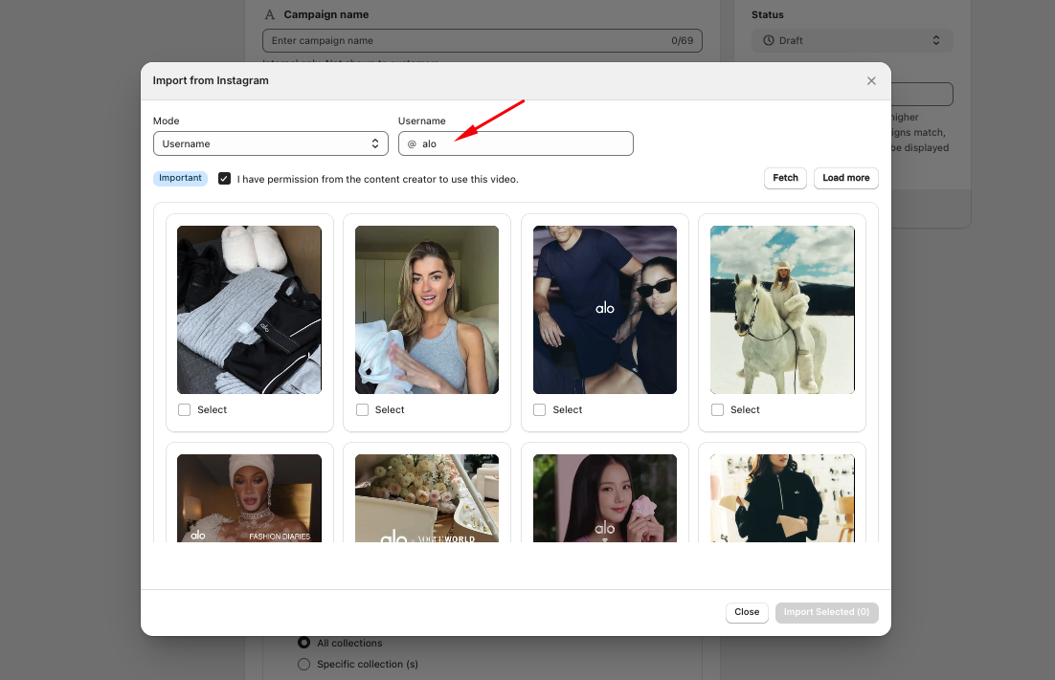Image resolution: width=1055 pixels, height=680 pixels.
Task: Open the Fashion Diaries video thumbnail
Action: (249, 498)
